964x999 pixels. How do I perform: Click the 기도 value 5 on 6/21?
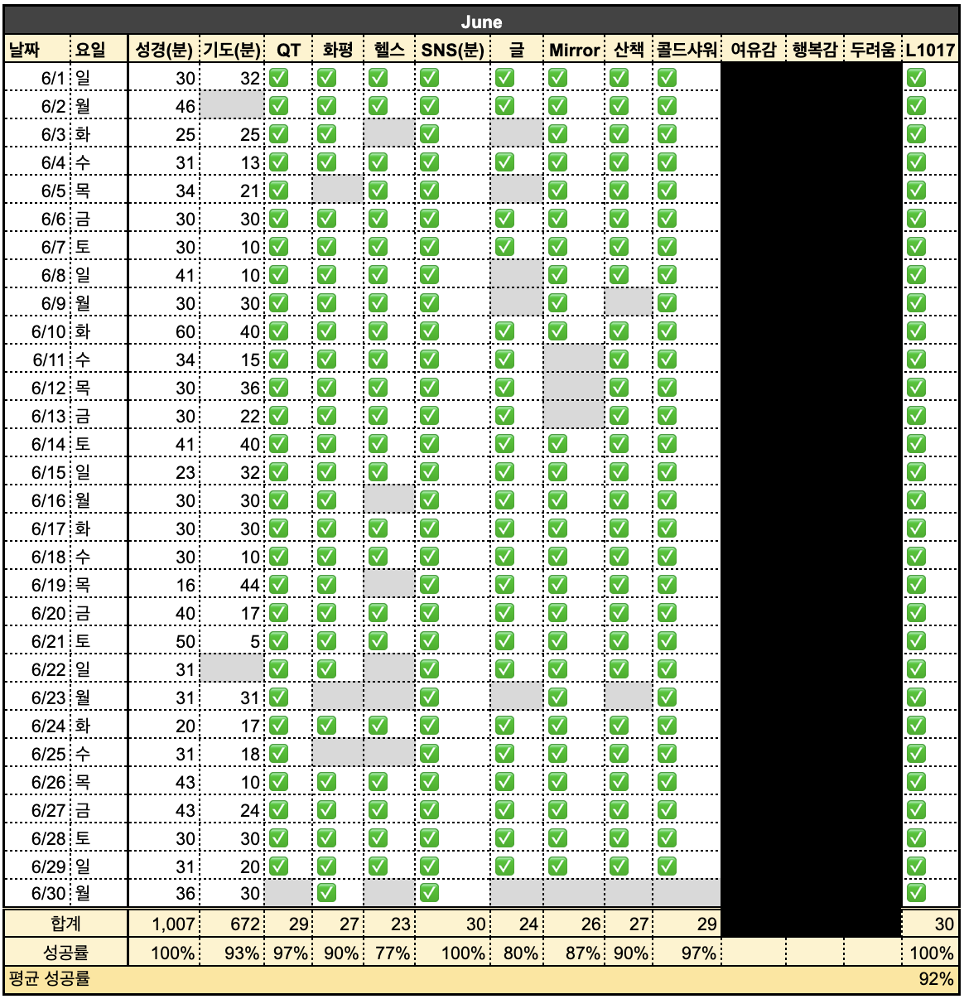232,641
